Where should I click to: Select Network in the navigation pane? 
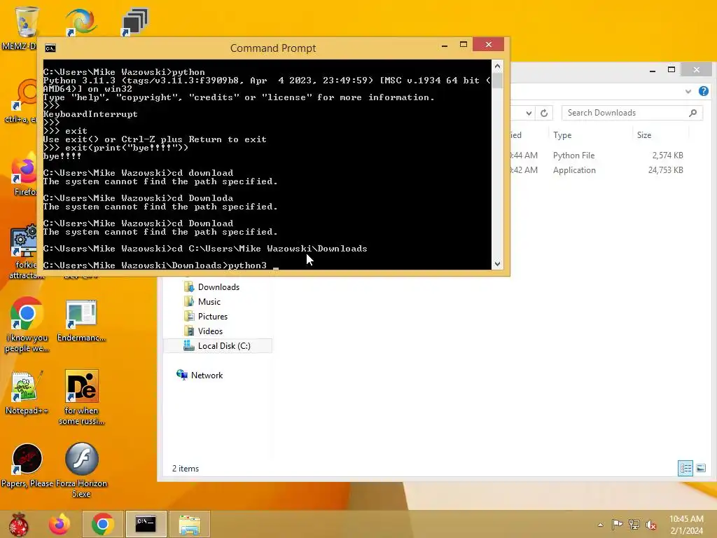tap(207, 375)
